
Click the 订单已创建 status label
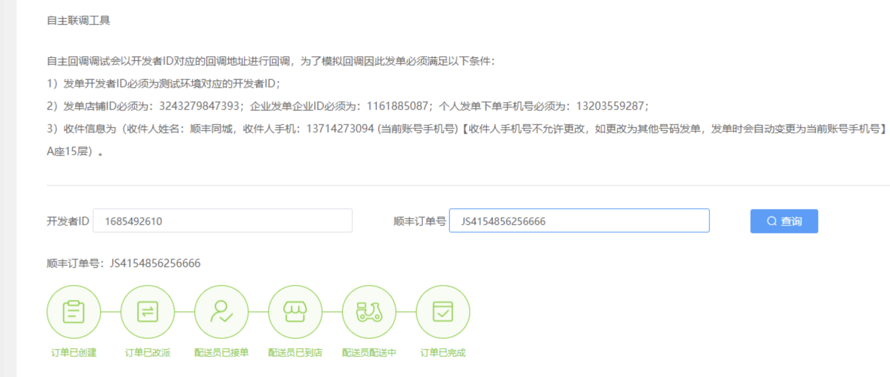click(x=73, y=353)
